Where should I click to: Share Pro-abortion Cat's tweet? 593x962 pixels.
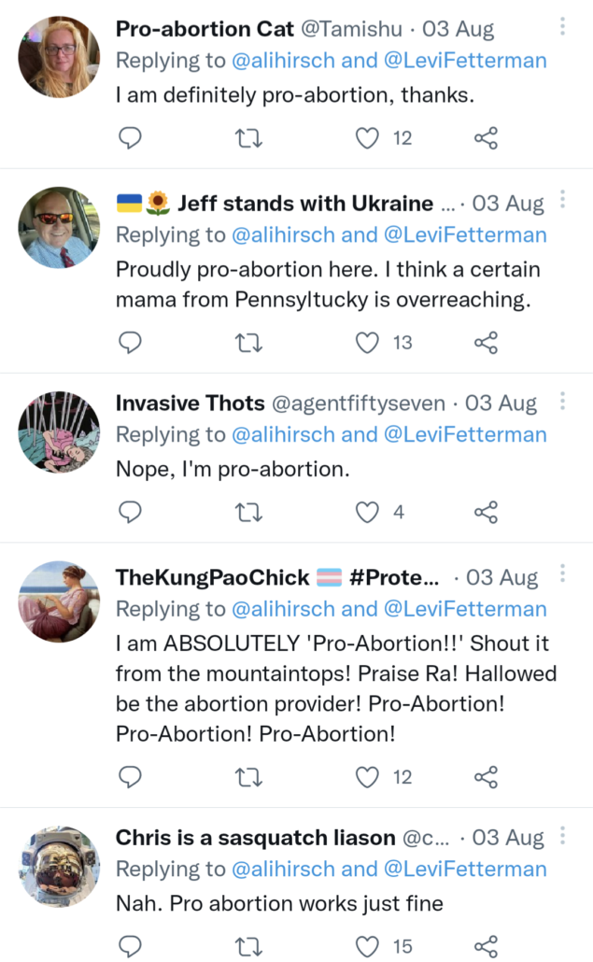pyautogui.click(x=486, y=139)
